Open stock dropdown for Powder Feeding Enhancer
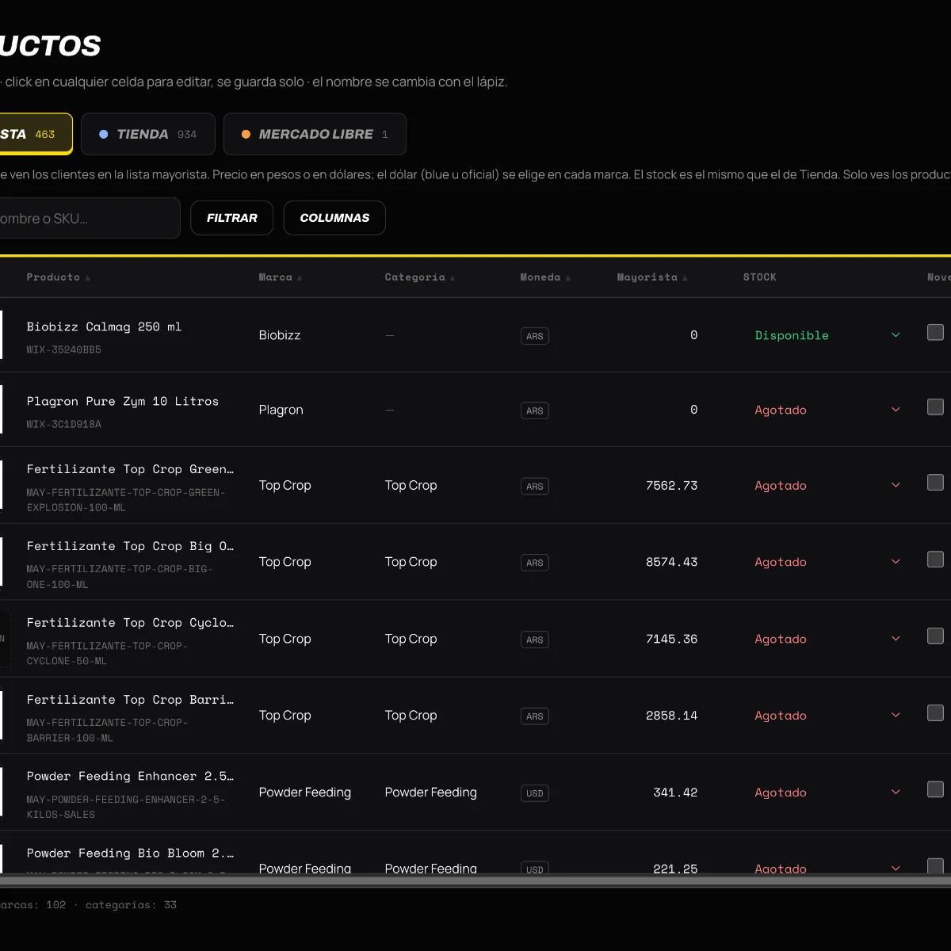Screen dimensions: 951x951 pyautogui.click(x=827, y=792)
